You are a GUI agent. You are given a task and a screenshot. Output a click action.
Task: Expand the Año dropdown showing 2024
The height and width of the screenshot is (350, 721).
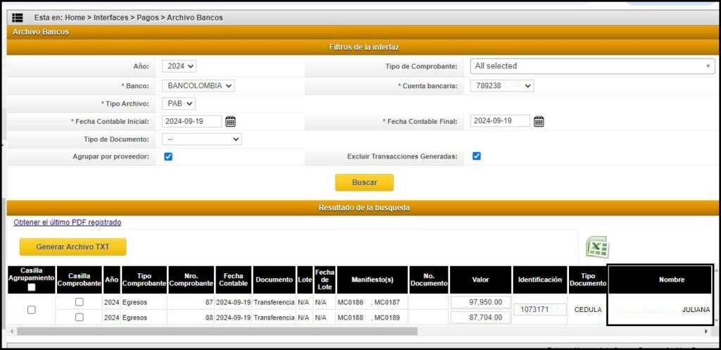coord(179,66)
